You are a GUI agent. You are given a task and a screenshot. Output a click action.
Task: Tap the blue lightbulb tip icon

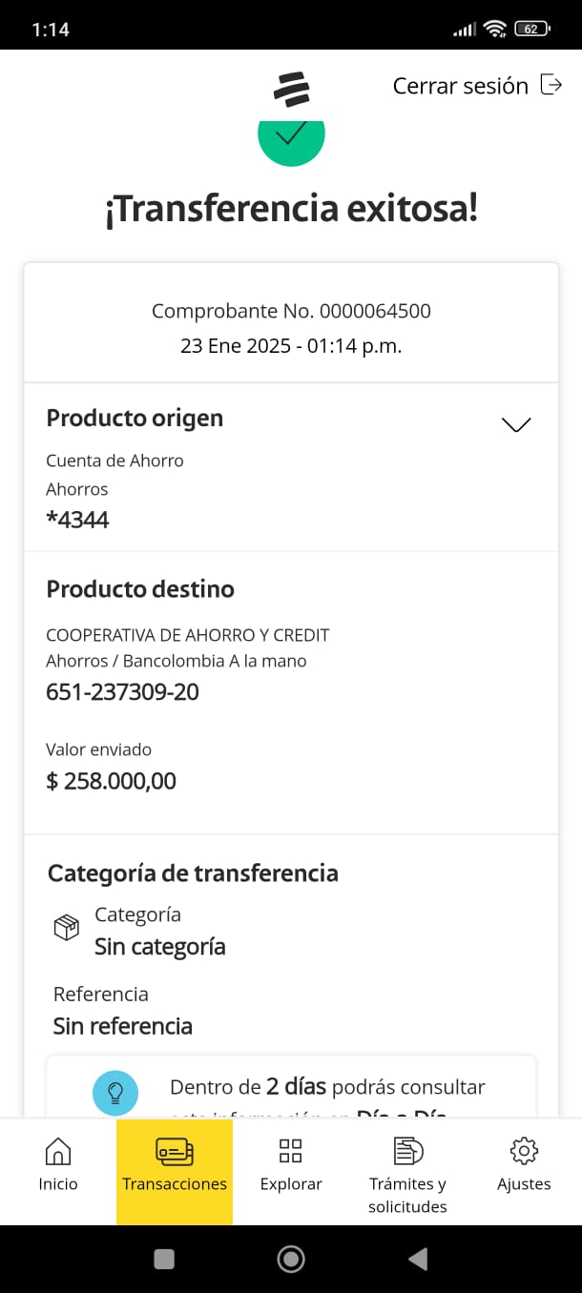tap(115, 1092)
